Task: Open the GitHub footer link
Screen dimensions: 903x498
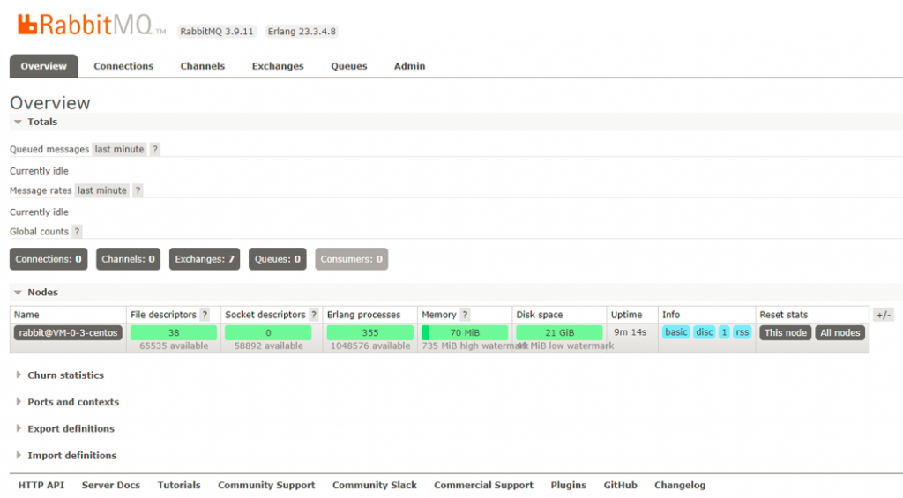Action: pyautogui.click(x=620, y=486)
